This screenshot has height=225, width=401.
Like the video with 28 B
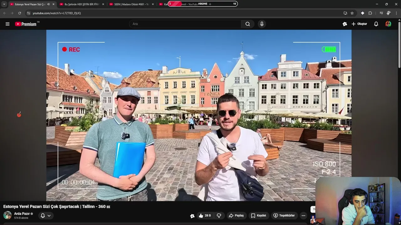[x=205, y=216]
